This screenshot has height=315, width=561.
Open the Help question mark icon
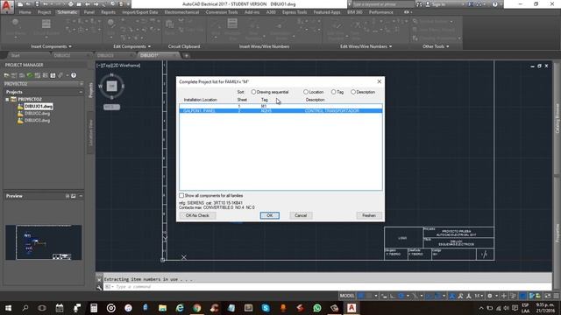(x=494, y=4)
